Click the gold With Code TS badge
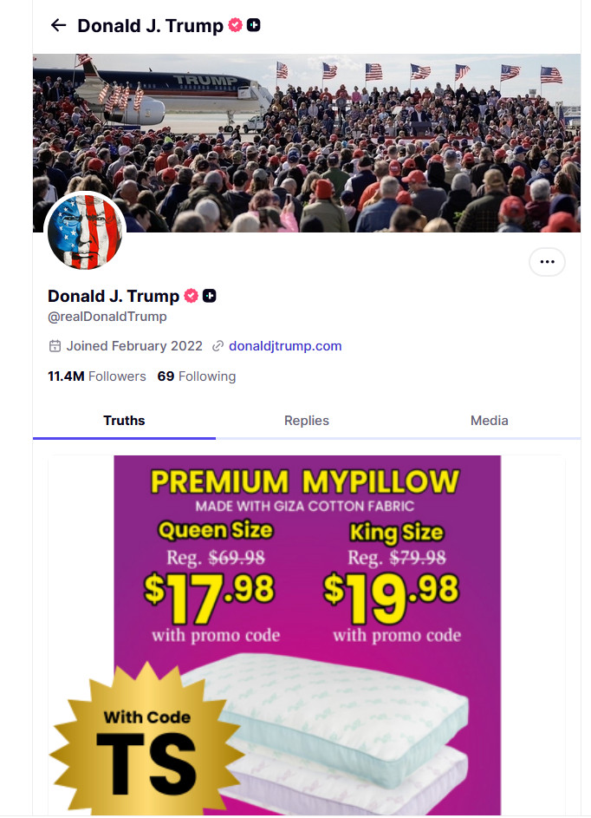The image size is (591, 818). tap(145, 746)
